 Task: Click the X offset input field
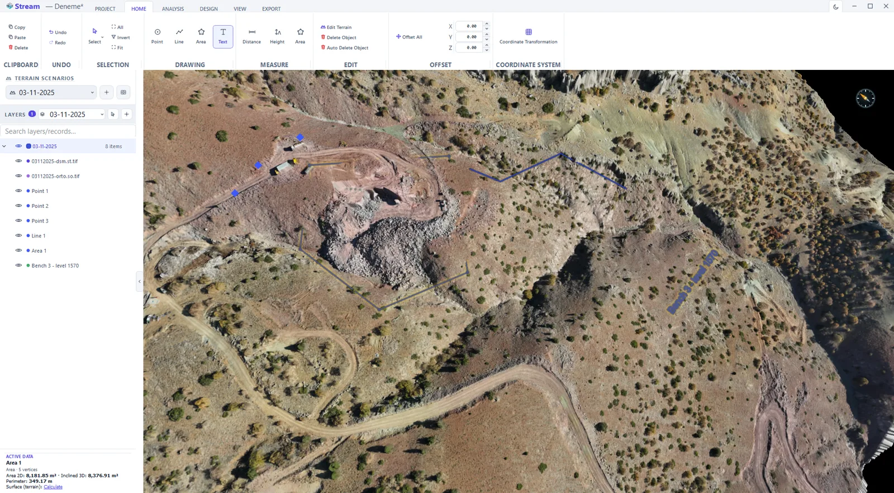point(469,26)
